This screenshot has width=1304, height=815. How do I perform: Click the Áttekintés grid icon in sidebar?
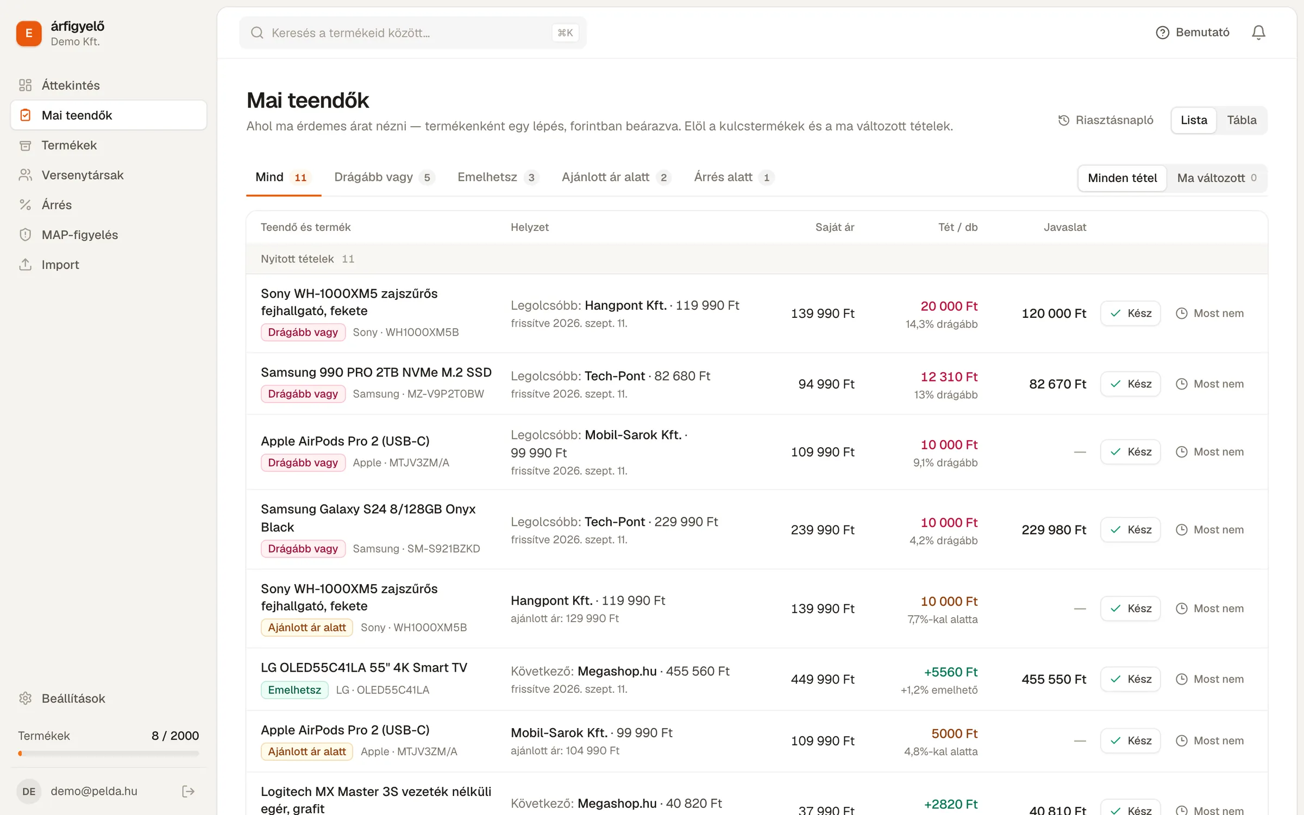pos(25,85)
